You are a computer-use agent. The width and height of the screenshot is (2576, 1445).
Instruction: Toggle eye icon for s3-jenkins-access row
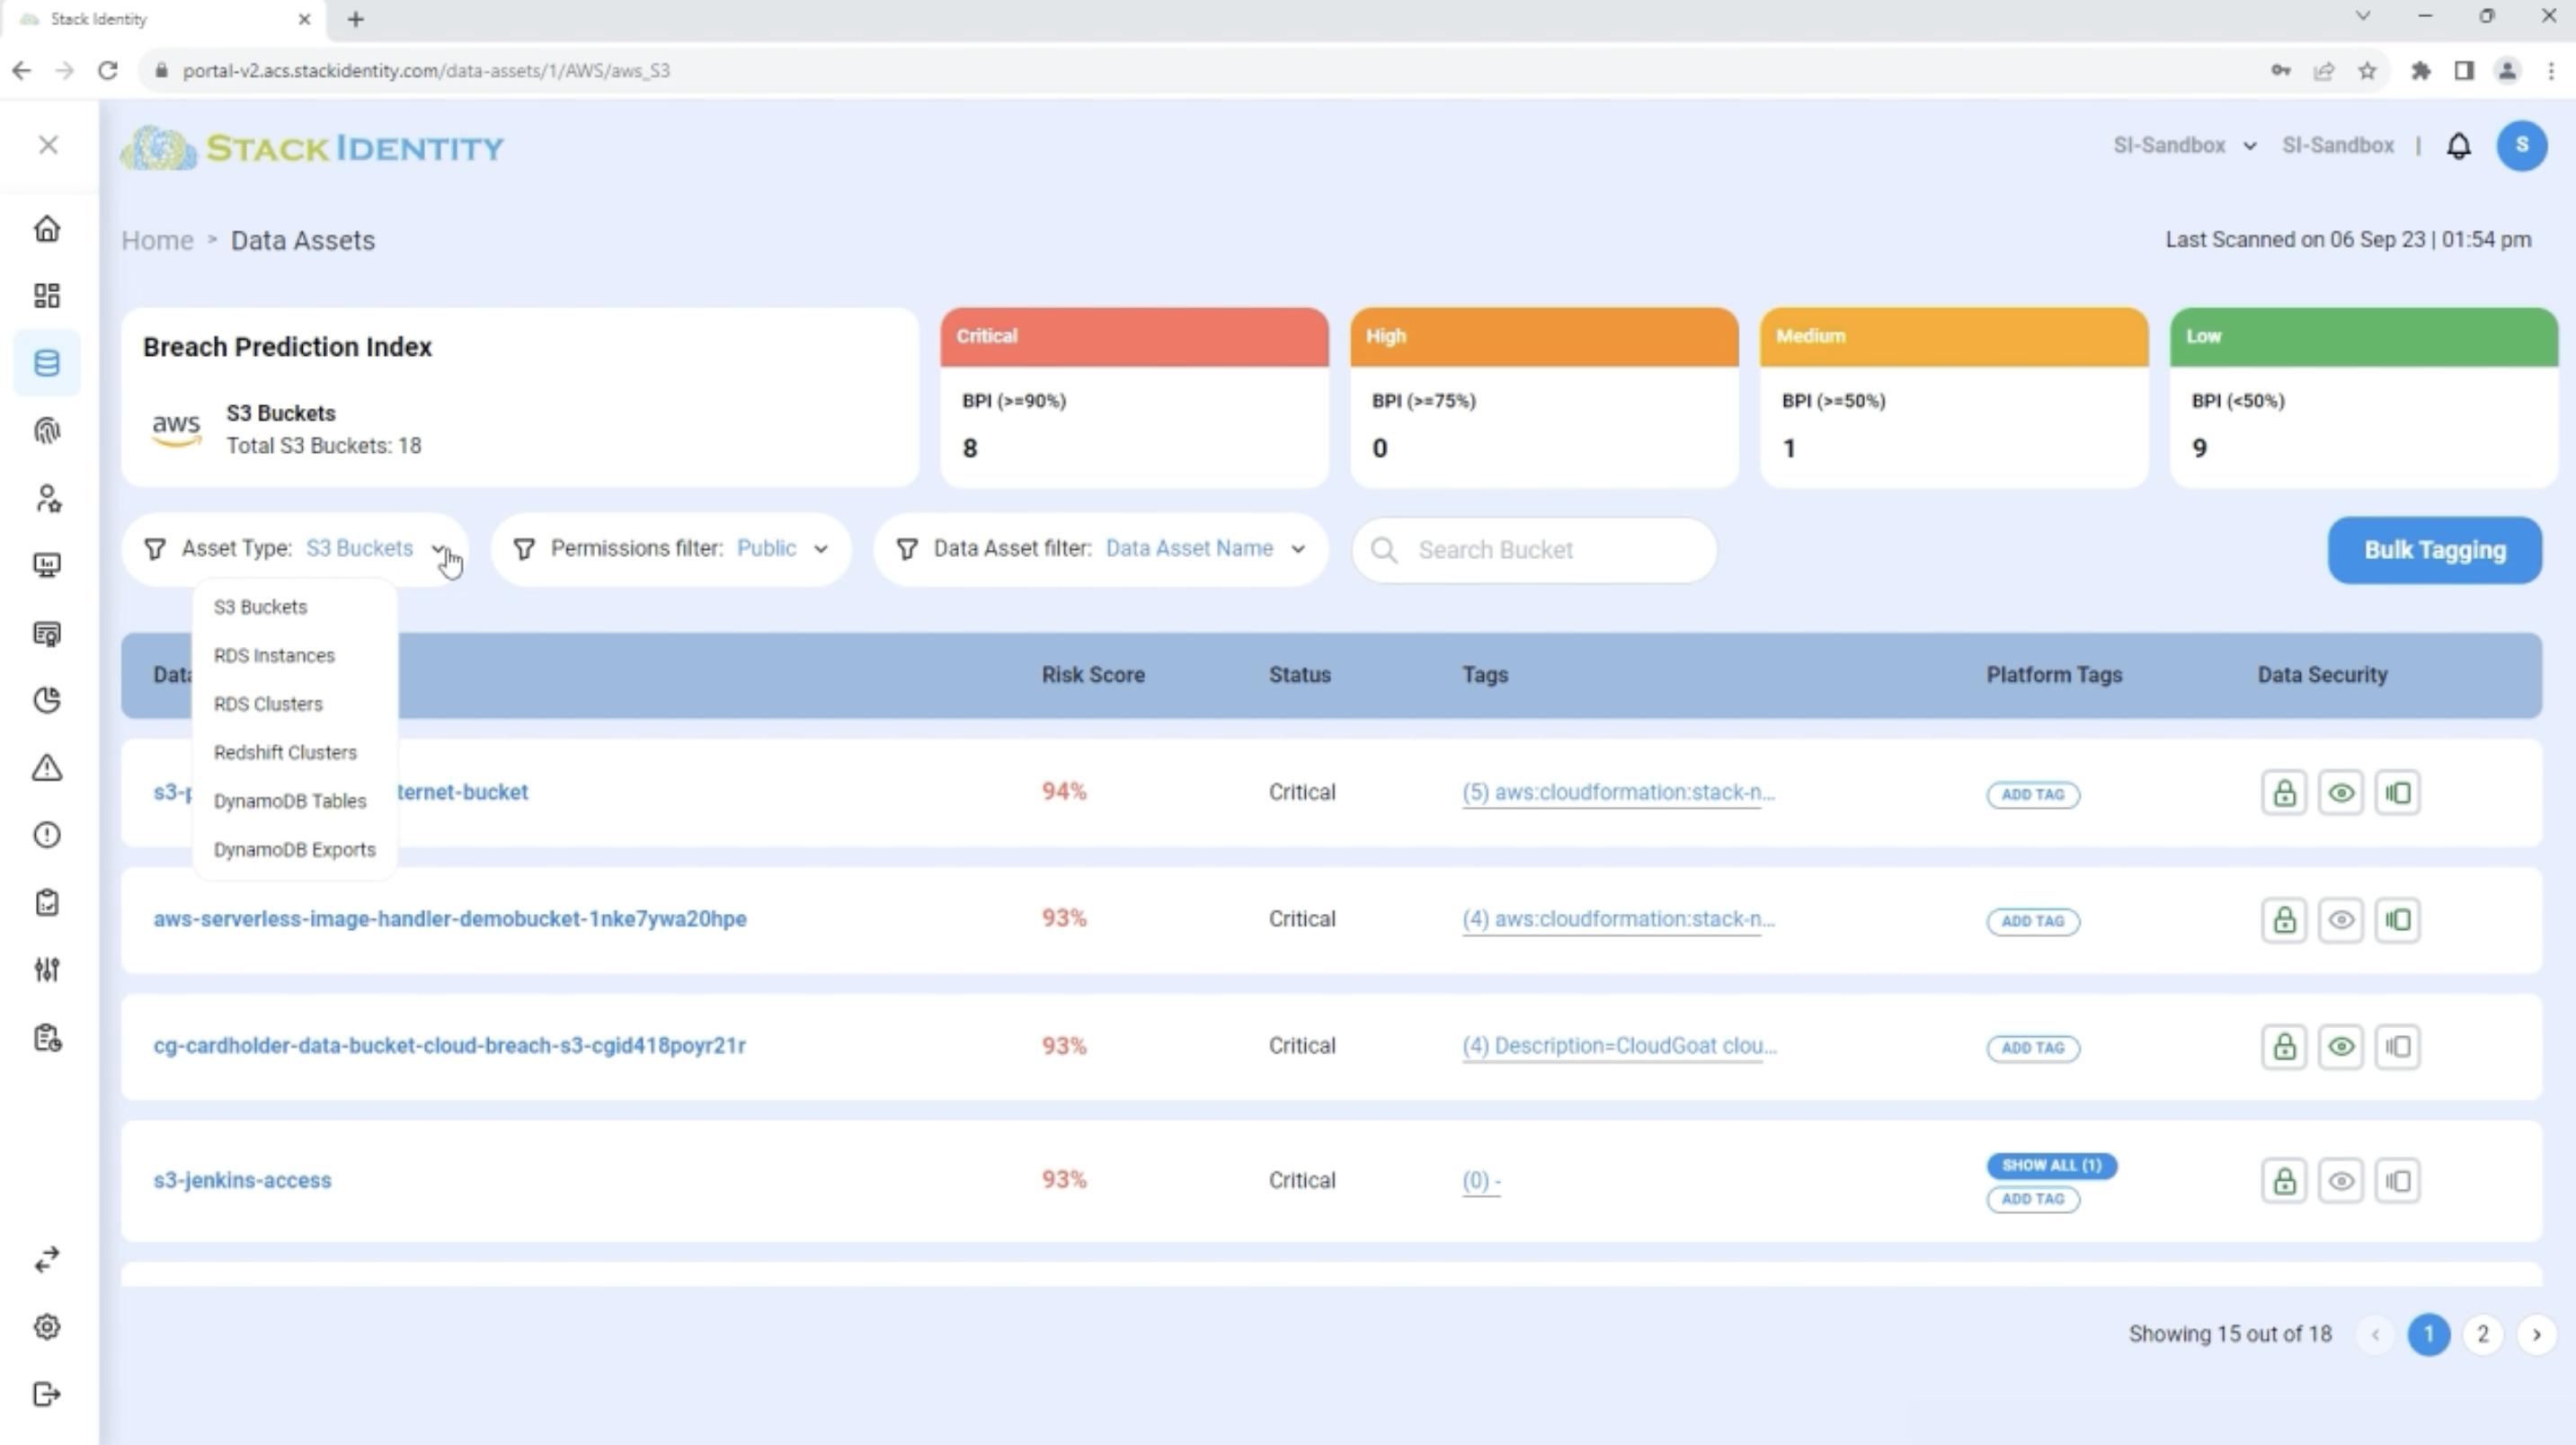tap(2341, 1181)
